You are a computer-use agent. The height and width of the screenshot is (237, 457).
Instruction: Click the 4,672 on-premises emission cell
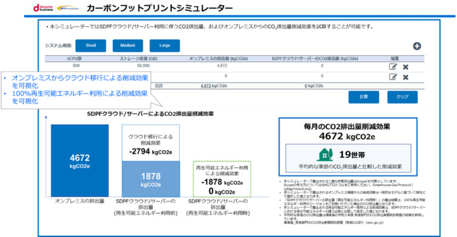(222, 66)
